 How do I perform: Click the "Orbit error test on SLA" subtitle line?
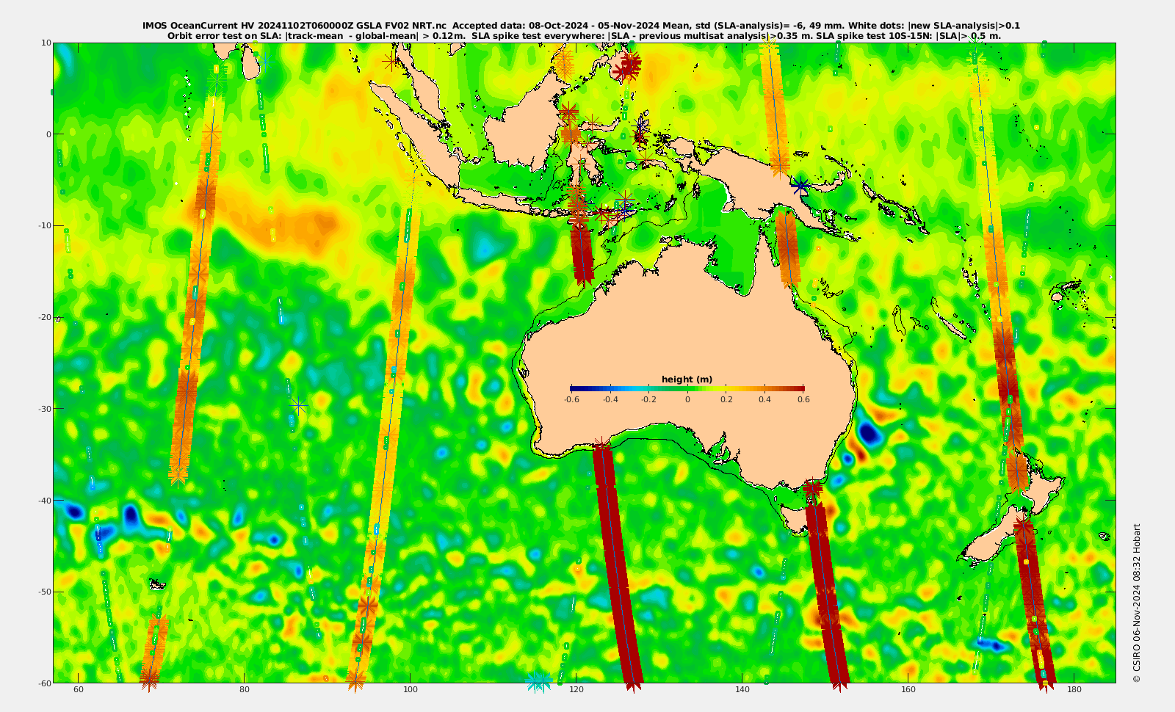click(x=584, y=35)
